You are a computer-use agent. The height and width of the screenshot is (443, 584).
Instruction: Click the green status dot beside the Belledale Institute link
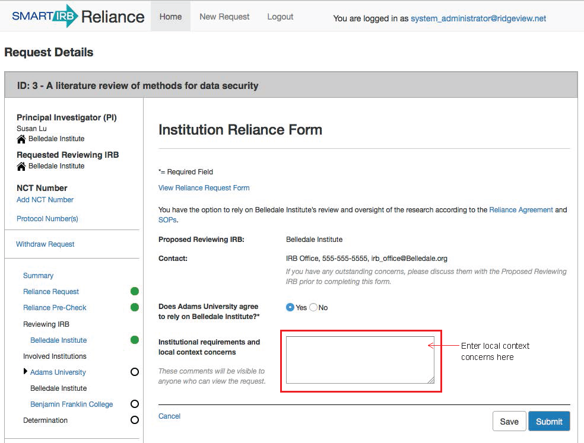pos(135,339)
